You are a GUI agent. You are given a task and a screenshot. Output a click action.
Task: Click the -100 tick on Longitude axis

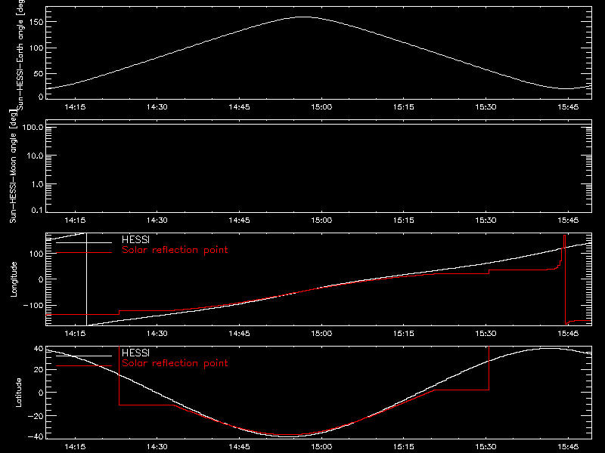33,306
